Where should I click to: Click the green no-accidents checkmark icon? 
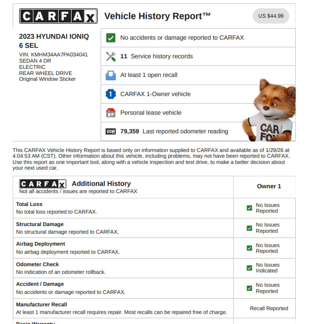pyautogui.click(x=111, y=38)
